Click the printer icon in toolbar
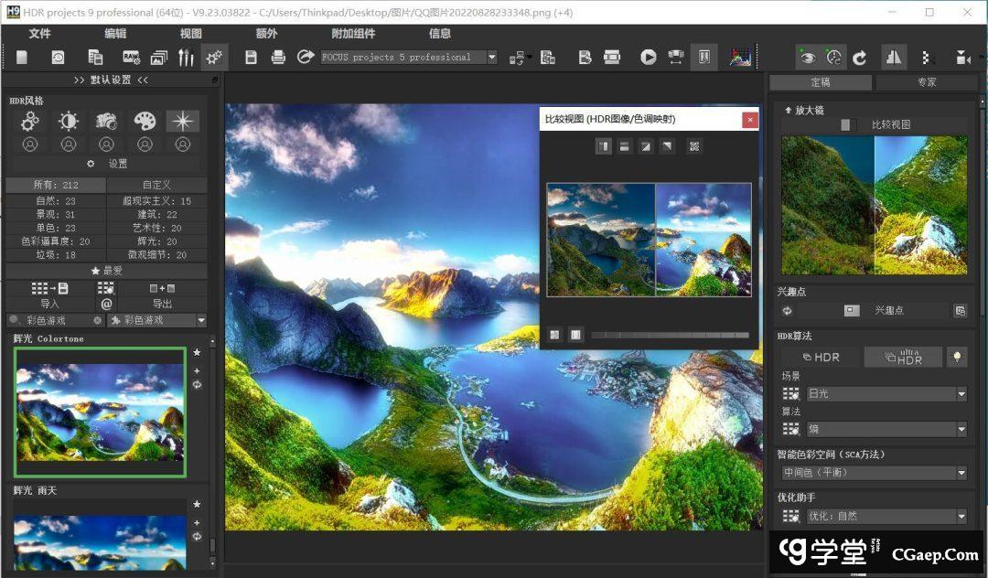 pos(278,58)
